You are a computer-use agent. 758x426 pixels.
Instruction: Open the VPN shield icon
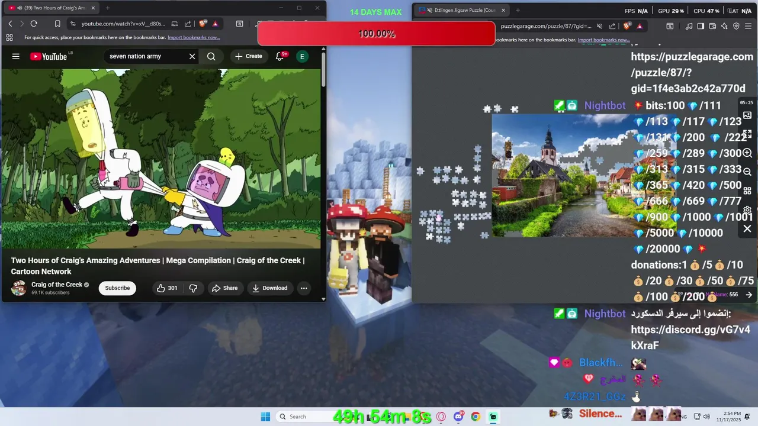pos(736,26)
